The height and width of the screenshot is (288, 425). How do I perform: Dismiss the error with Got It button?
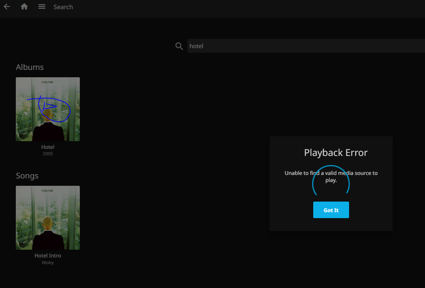point(331,210)
